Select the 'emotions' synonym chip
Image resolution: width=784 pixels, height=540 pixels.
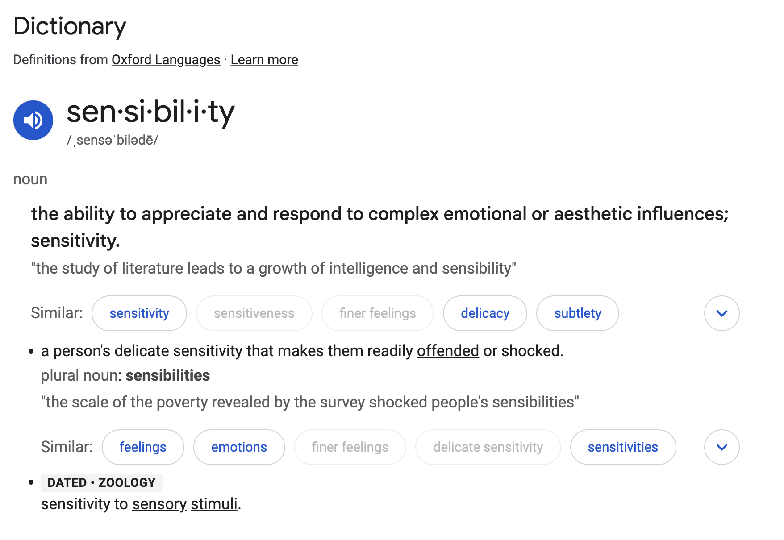point(239,447)
